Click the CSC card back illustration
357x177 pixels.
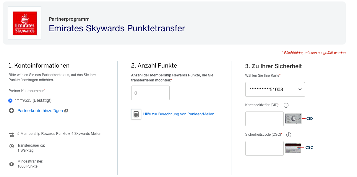click(x=293, y=148)
